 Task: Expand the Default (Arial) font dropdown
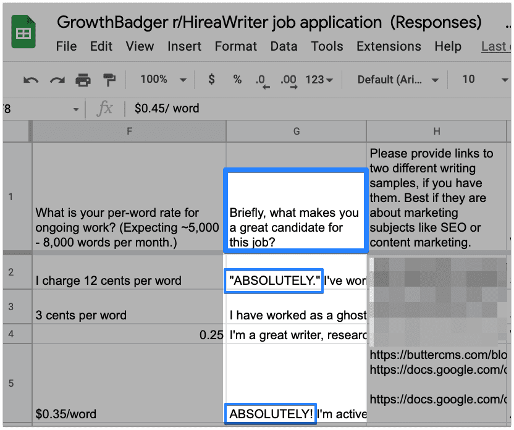(x=398, y=80)
